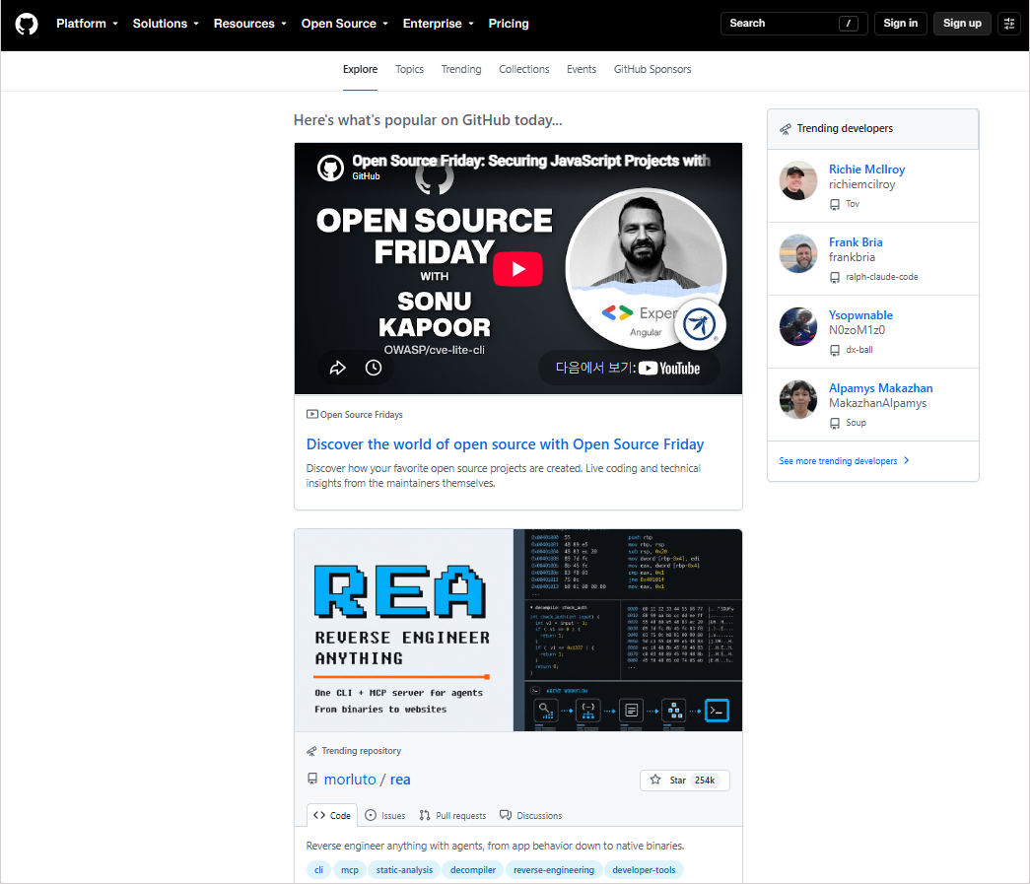Click Alpamys Makazhan's avatar picture
1030x884 pixels.
pos(798,399)
